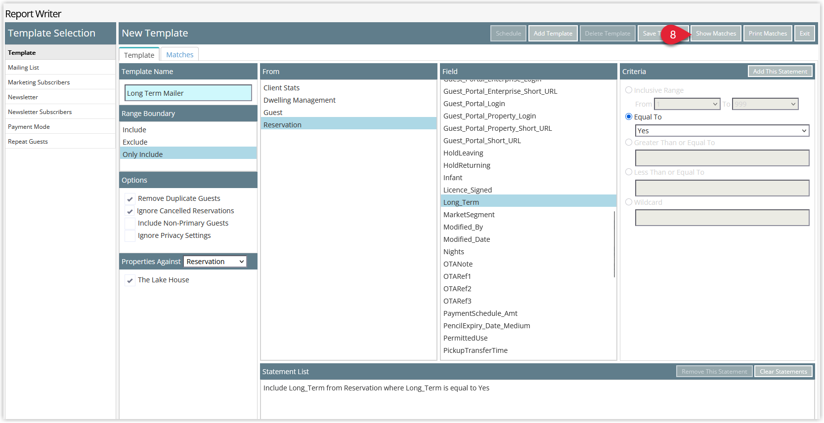824x423 pixels.
Task: Select the Licence_Signed field
Action: coord(528,190)
